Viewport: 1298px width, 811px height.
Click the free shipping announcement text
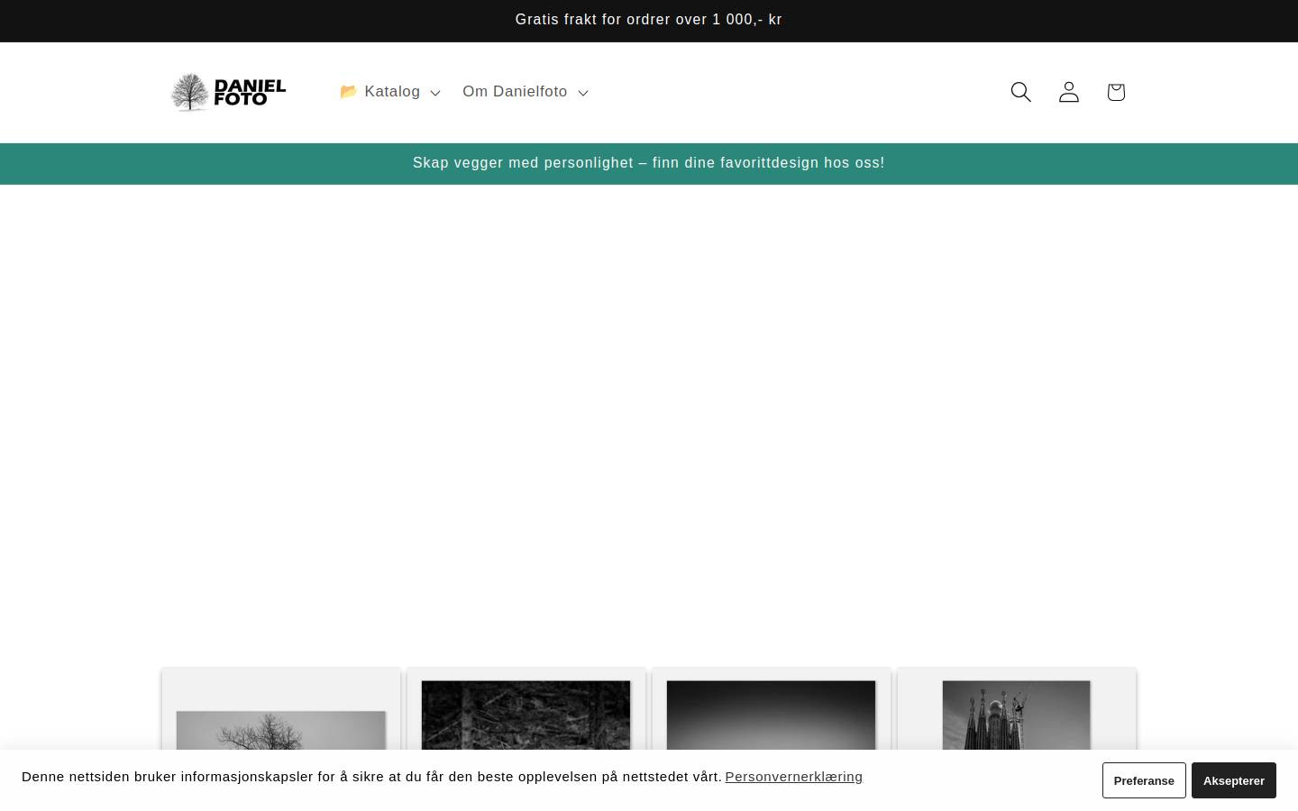(x=649, y=20)
